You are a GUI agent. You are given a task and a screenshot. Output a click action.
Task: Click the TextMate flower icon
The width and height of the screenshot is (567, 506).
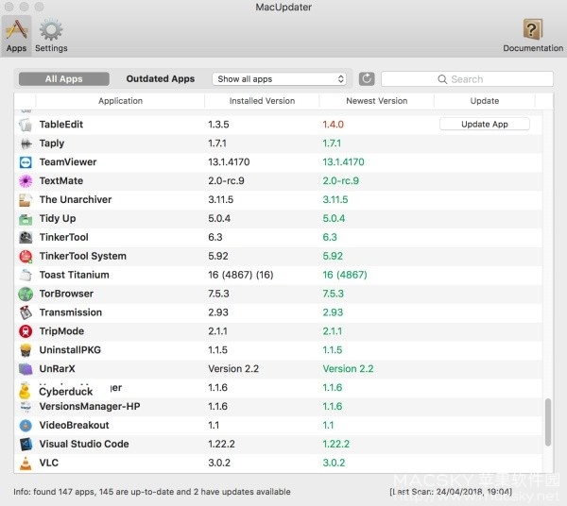26,181
